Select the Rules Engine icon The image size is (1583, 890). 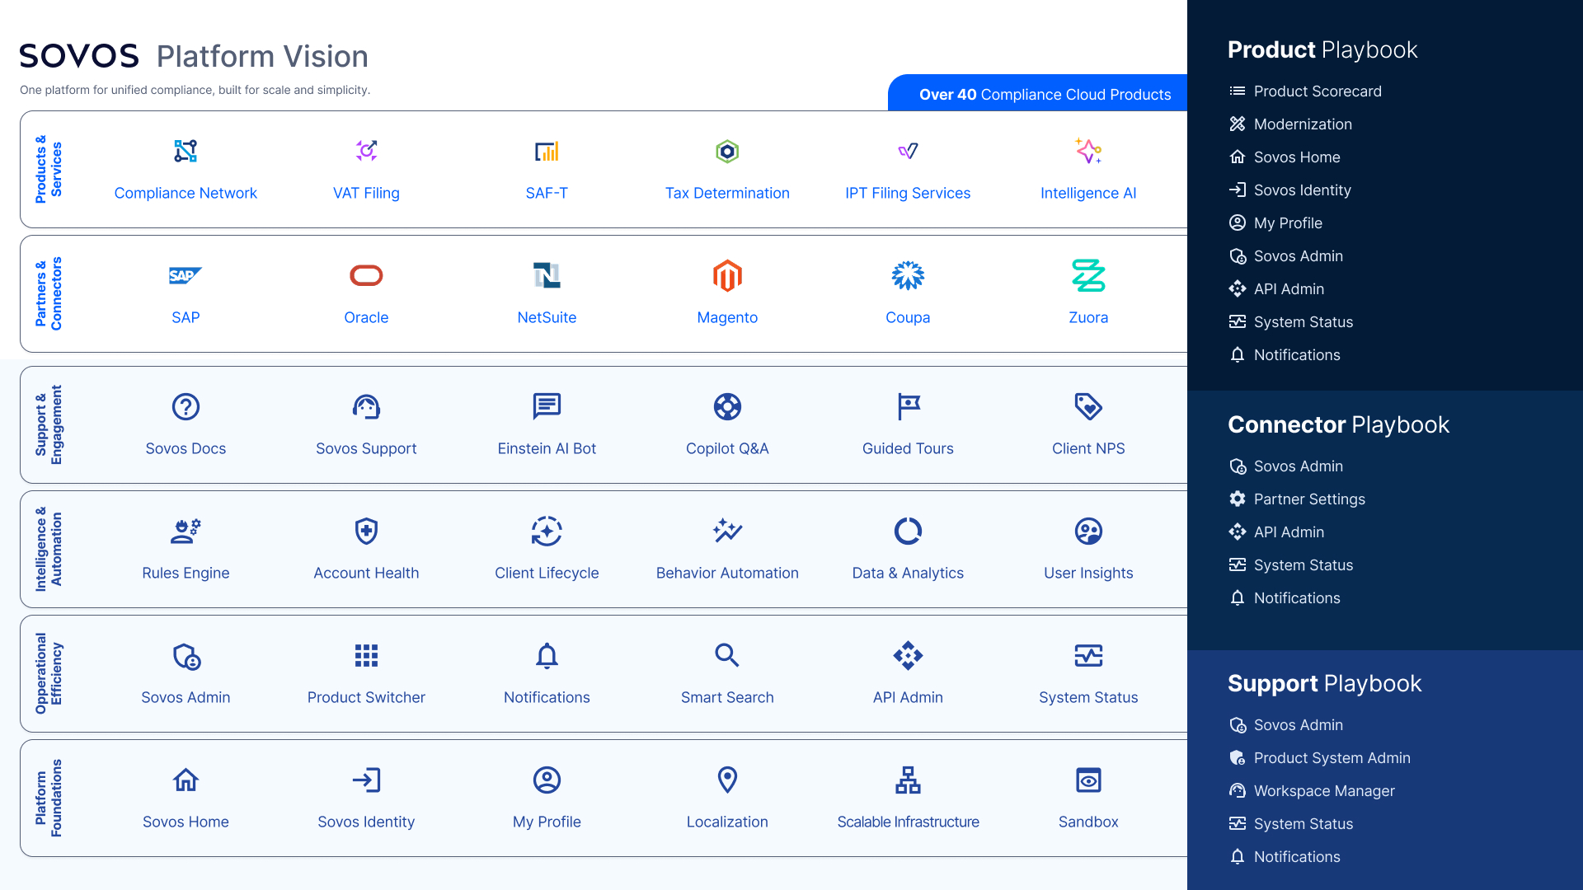tap(186, 531)
